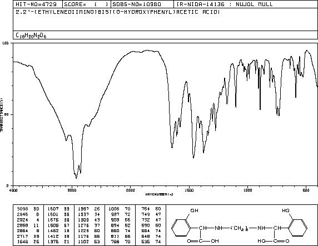
Task: Select the peak table row 749
Action: tap(151, 214)
